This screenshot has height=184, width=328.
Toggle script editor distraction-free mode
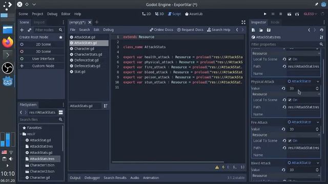coord(243,22)
